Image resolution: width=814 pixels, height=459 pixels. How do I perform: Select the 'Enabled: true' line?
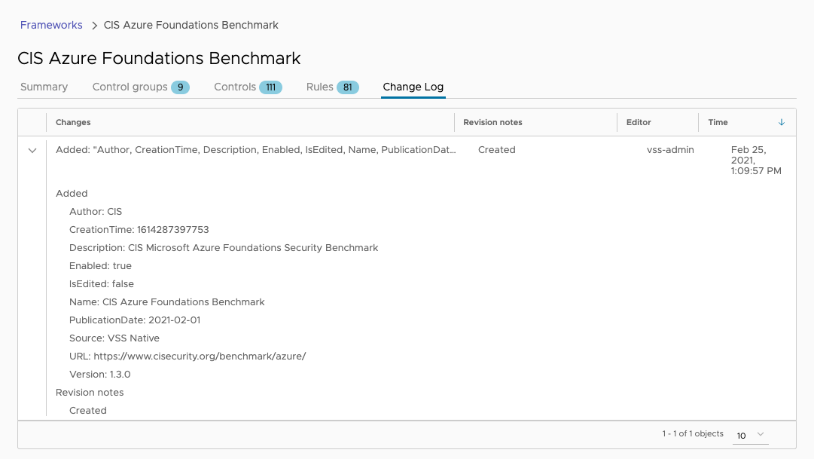(x=100, y=265)
